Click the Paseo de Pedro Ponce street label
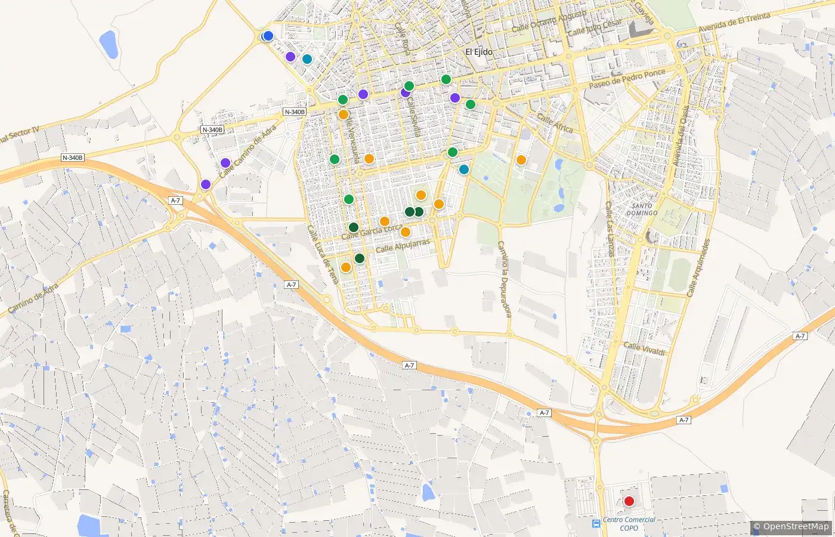835x537 pixels. point(627,79)
